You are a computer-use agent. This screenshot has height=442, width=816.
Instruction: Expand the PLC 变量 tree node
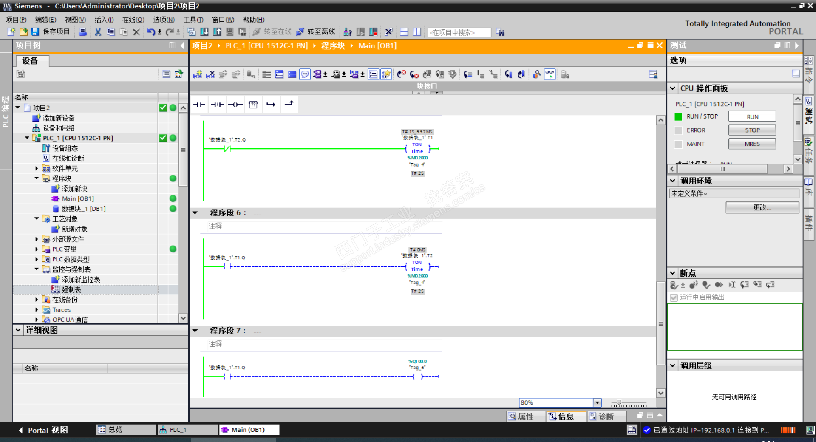(x=37, y=249)
